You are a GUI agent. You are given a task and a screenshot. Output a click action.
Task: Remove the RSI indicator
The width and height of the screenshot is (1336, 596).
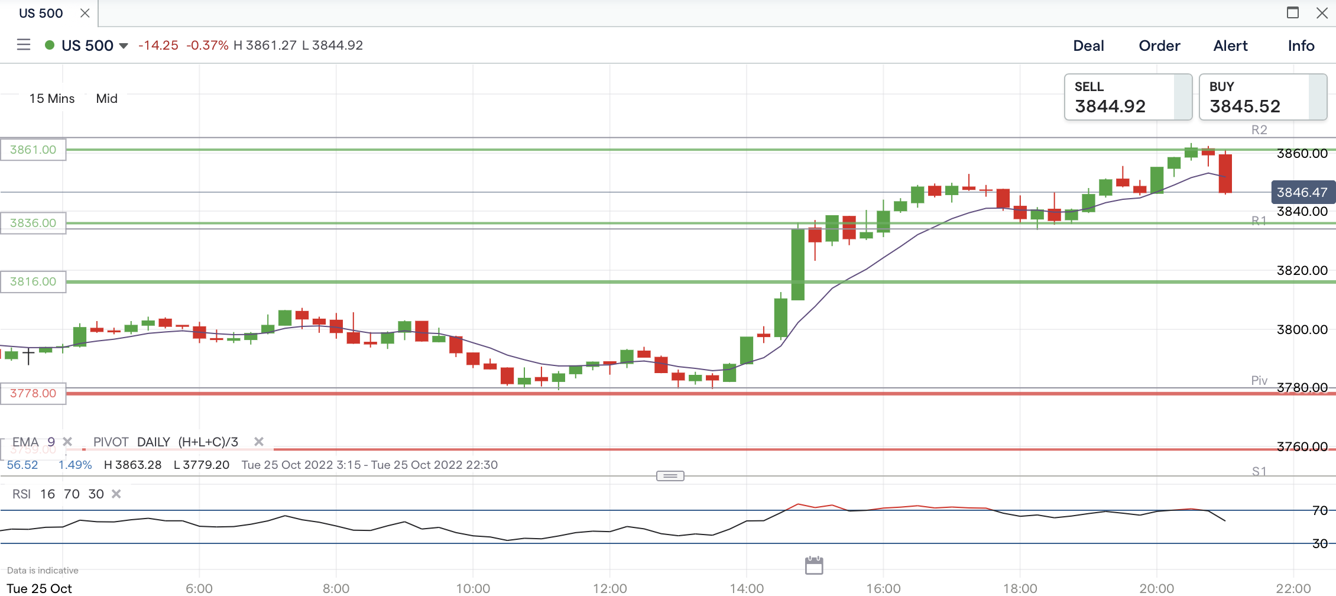[x=116, y=494]
